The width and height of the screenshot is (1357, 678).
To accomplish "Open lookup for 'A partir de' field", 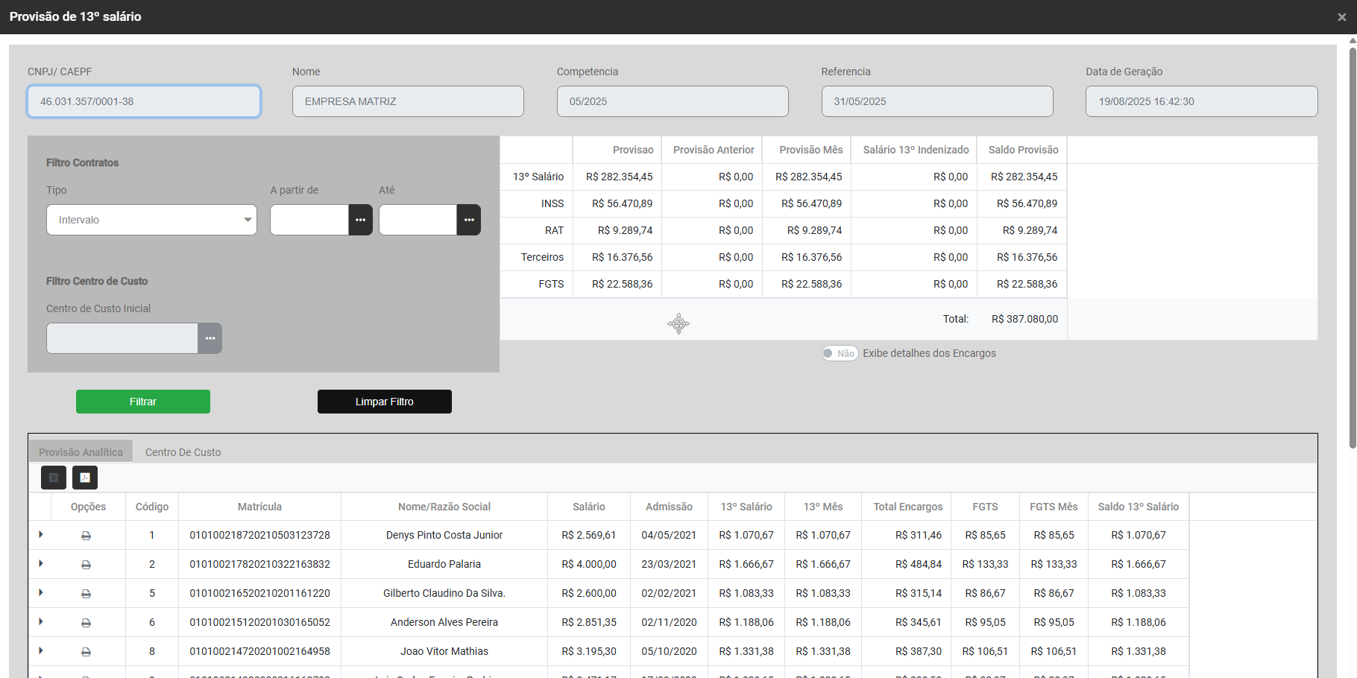I will point(360,220).
